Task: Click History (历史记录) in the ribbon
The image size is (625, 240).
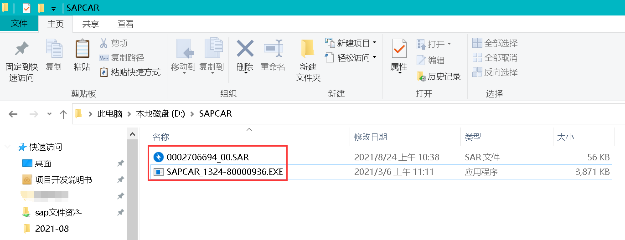Action: tap(439, 77)
